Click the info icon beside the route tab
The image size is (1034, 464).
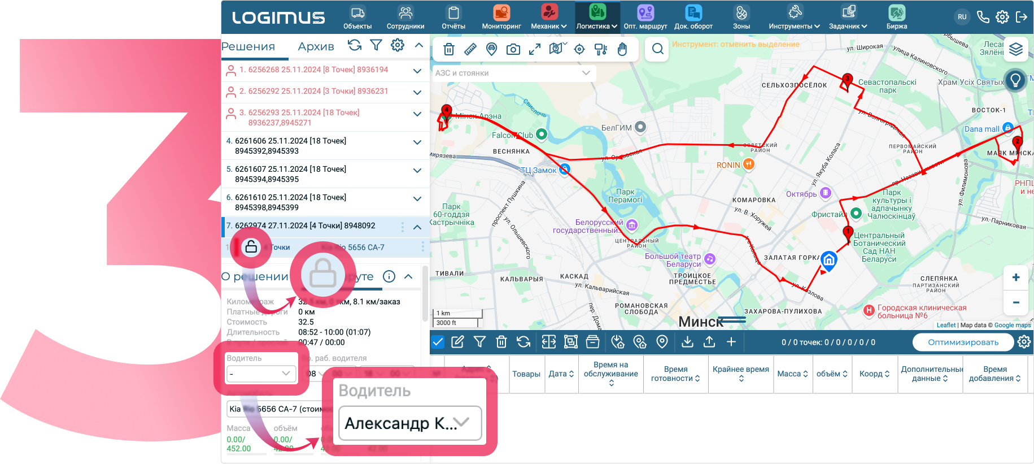[389, 276]
